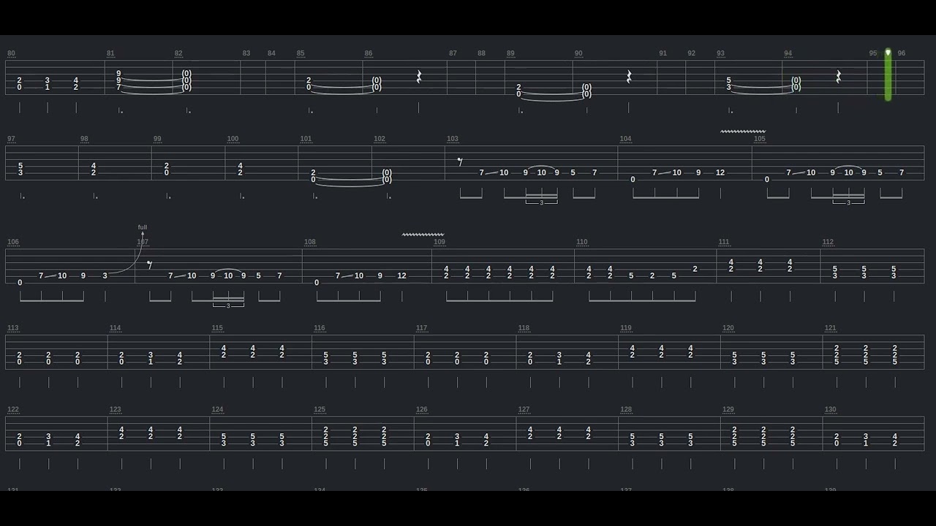This screenshot has width=936, height=526.
Task: Click the eighth rest in measure 103
Action: (x=460, y=161)
